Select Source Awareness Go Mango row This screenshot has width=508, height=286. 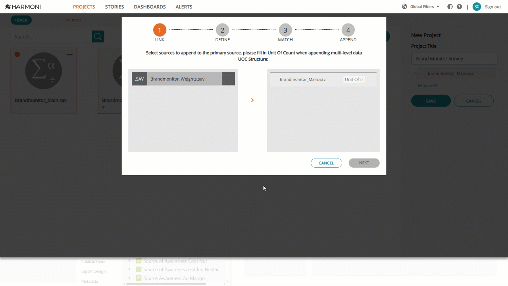coord(174,278)
